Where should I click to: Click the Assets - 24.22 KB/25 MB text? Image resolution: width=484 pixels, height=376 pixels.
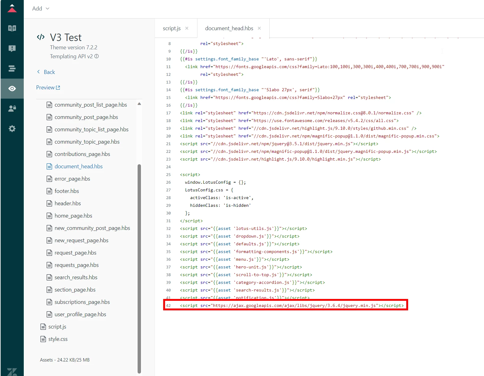[x=65, y=360]
